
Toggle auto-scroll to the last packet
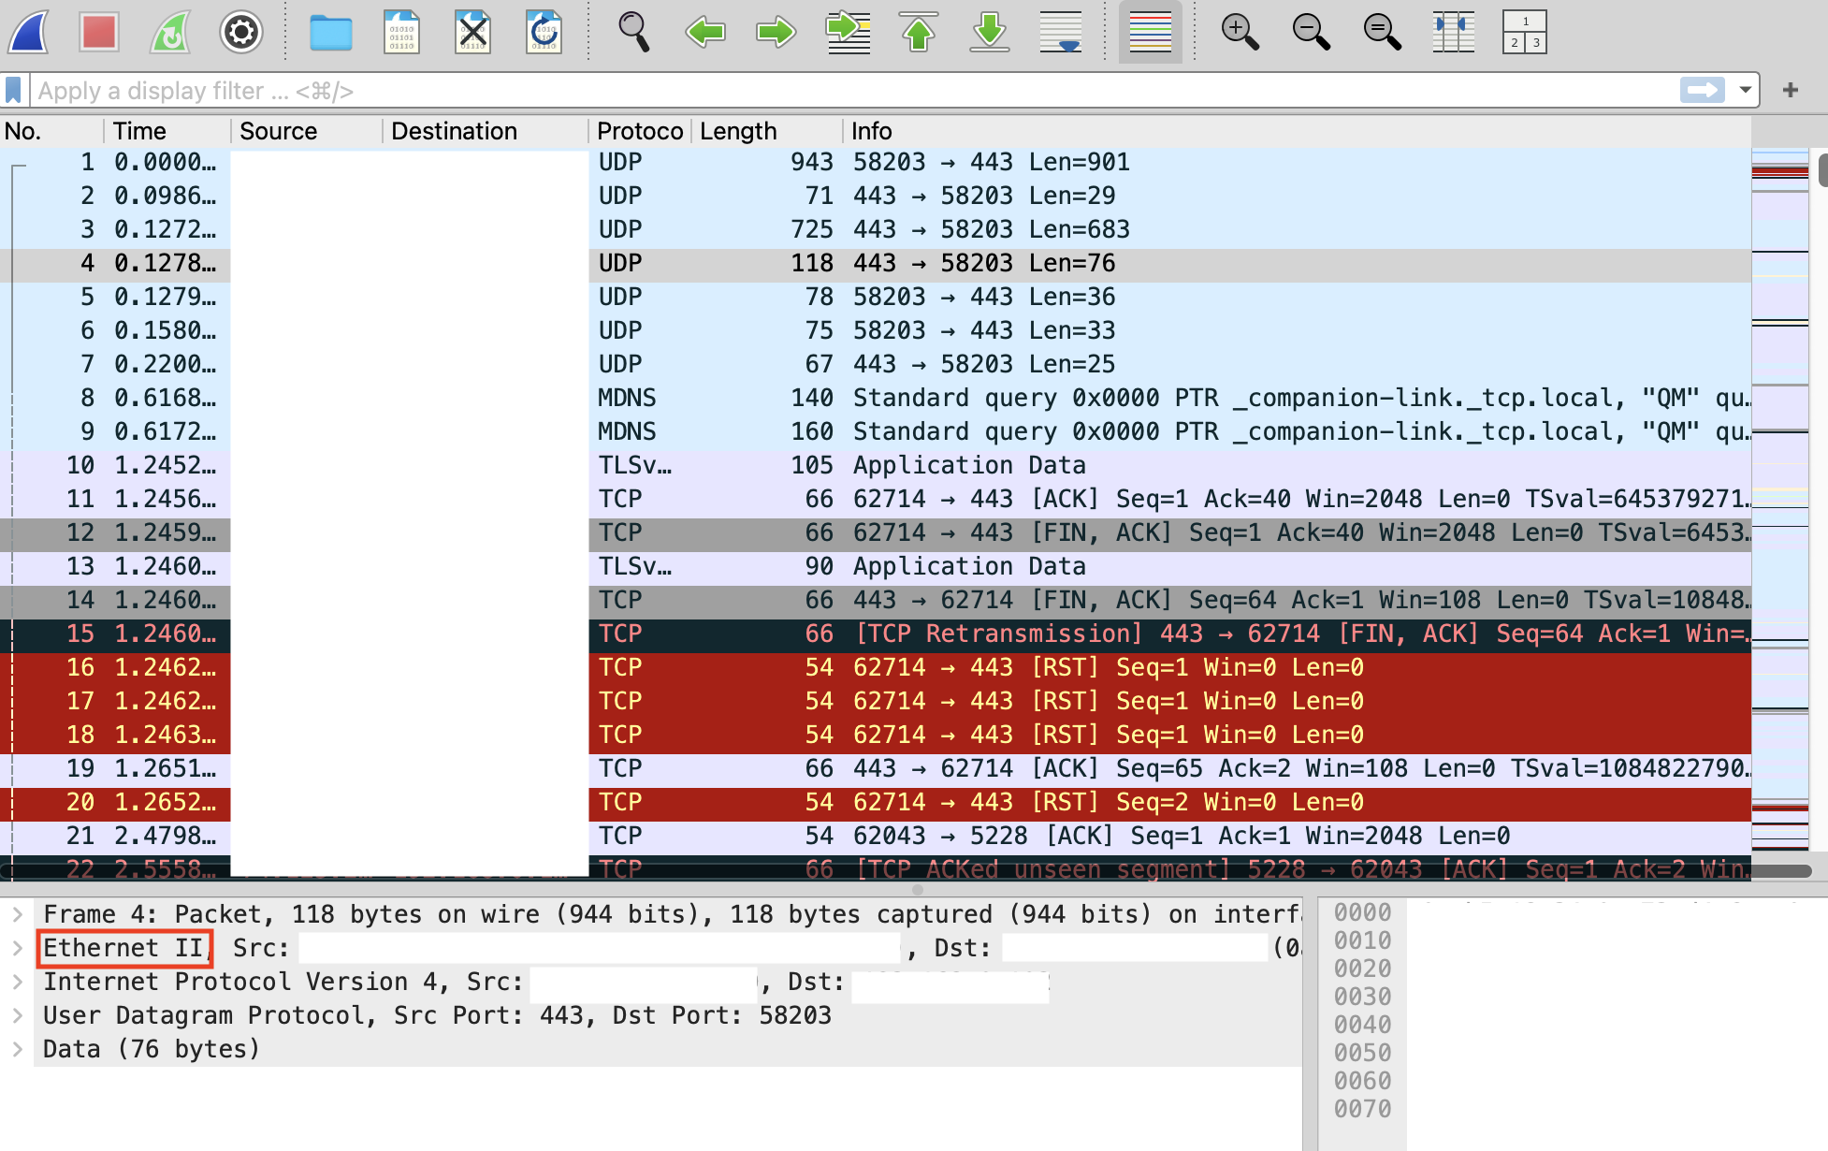pos(1060,32)
